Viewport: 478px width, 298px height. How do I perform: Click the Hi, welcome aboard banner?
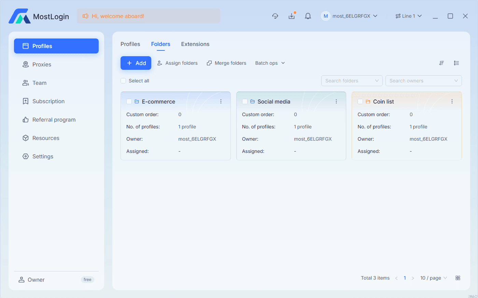click(x=149, y=16)
